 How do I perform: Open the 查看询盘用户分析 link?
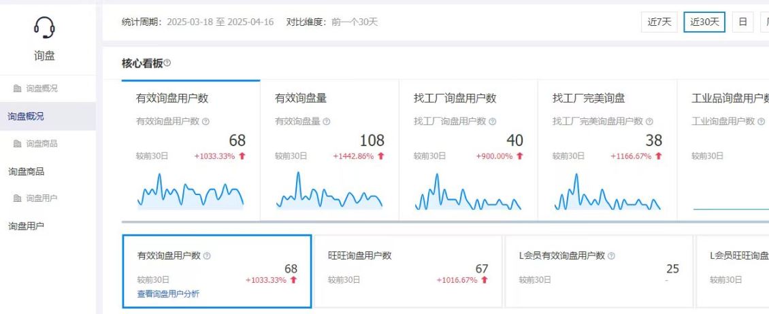(168, 294)
